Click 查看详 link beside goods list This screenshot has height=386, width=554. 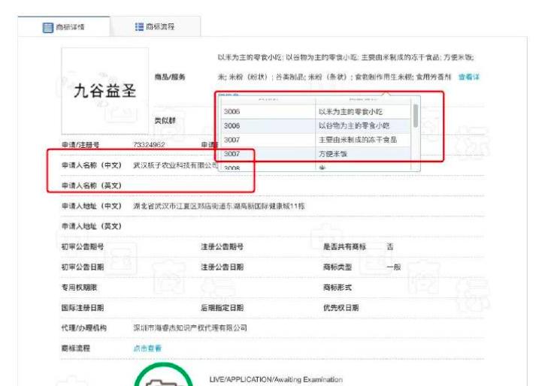468,77
